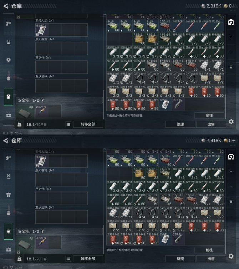Toggle the padlock under the safe box in lower screen

[x=19, y=252]
